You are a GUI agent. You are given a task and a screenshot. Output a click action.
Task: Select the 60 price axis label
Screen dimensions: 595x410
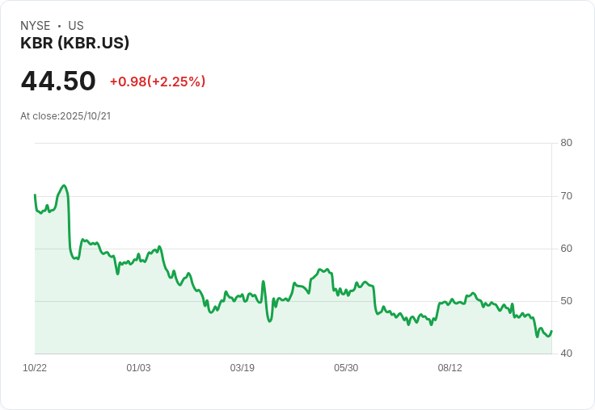[x=566, y=249]
